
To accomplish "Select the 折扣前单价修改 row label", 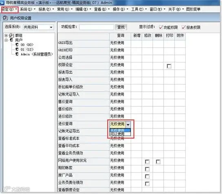I will [71, 87].
